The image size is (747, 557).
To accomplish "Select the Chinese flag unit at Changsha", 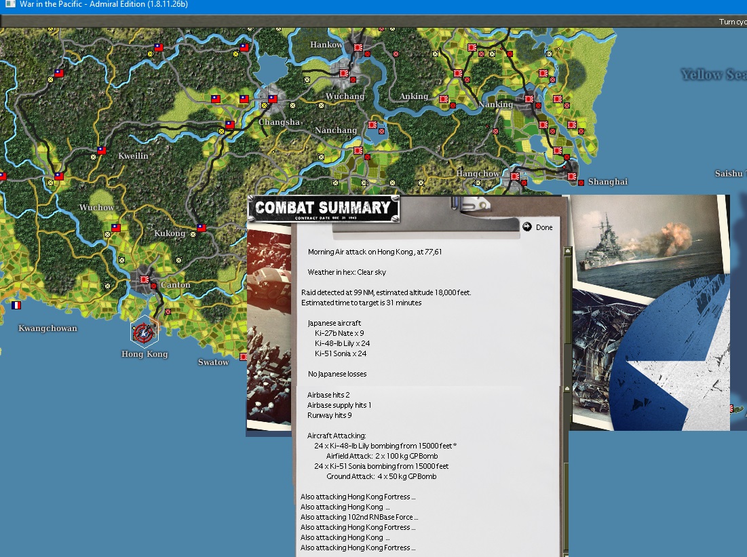I will 273,99.
